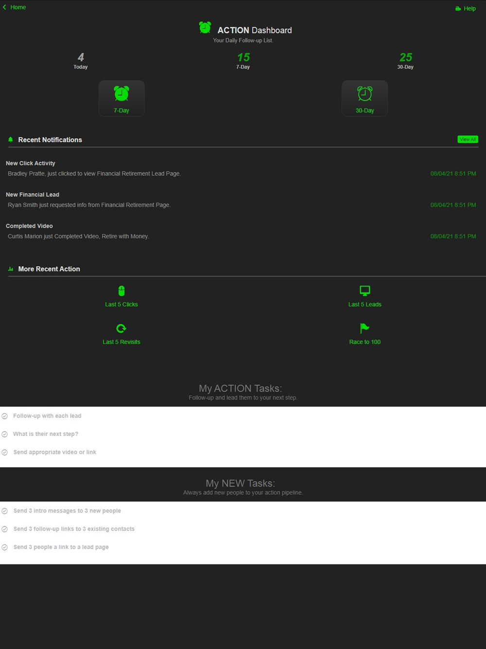Open the Last 5 Clicks link
This screenshot has width=486, height=649.
pyautogui.click(x=121, y=305)
